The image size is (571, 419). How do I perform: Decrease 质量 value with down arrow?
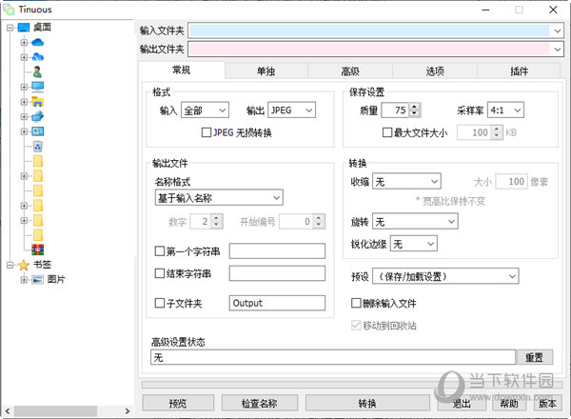coord(414,113)
